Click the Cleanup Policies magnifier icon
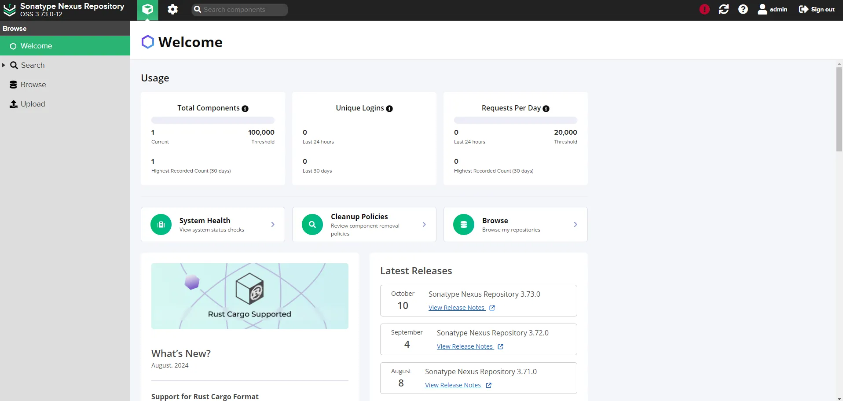This screenshot has height=401, width=843. (x=312, y=224)
